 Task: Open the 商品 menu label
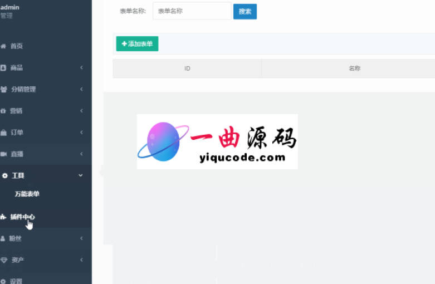click(16, 68)
